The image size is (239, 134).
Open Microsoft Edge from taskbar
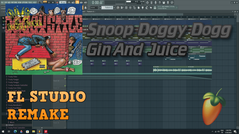tap(15, 131)
